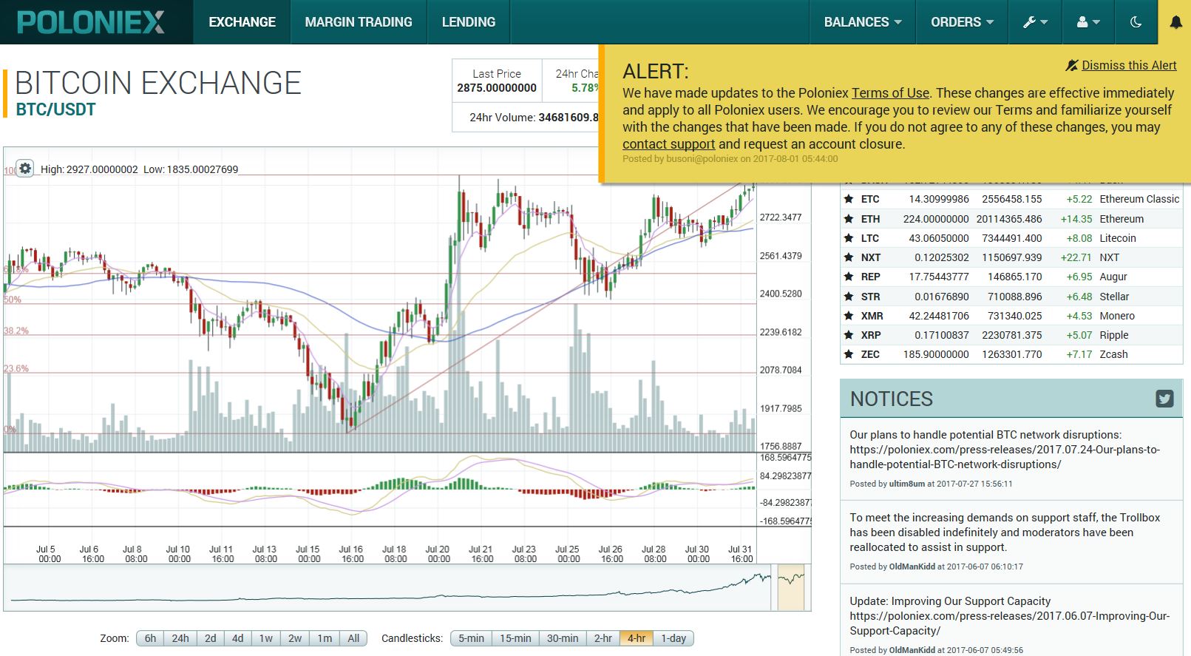
Task: Set chart zoom to 2w
Action: 295,638
